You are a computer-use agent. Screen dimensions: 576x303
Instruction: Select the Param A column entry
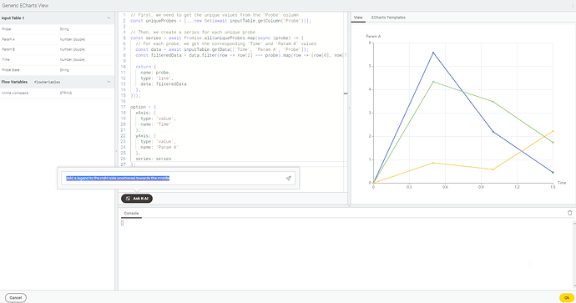57,39
